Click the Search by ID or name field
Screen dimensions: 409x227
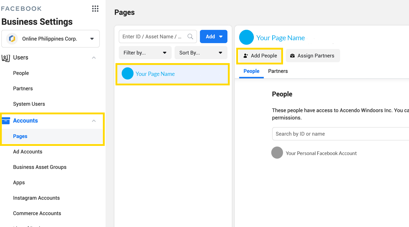point(340,134)
